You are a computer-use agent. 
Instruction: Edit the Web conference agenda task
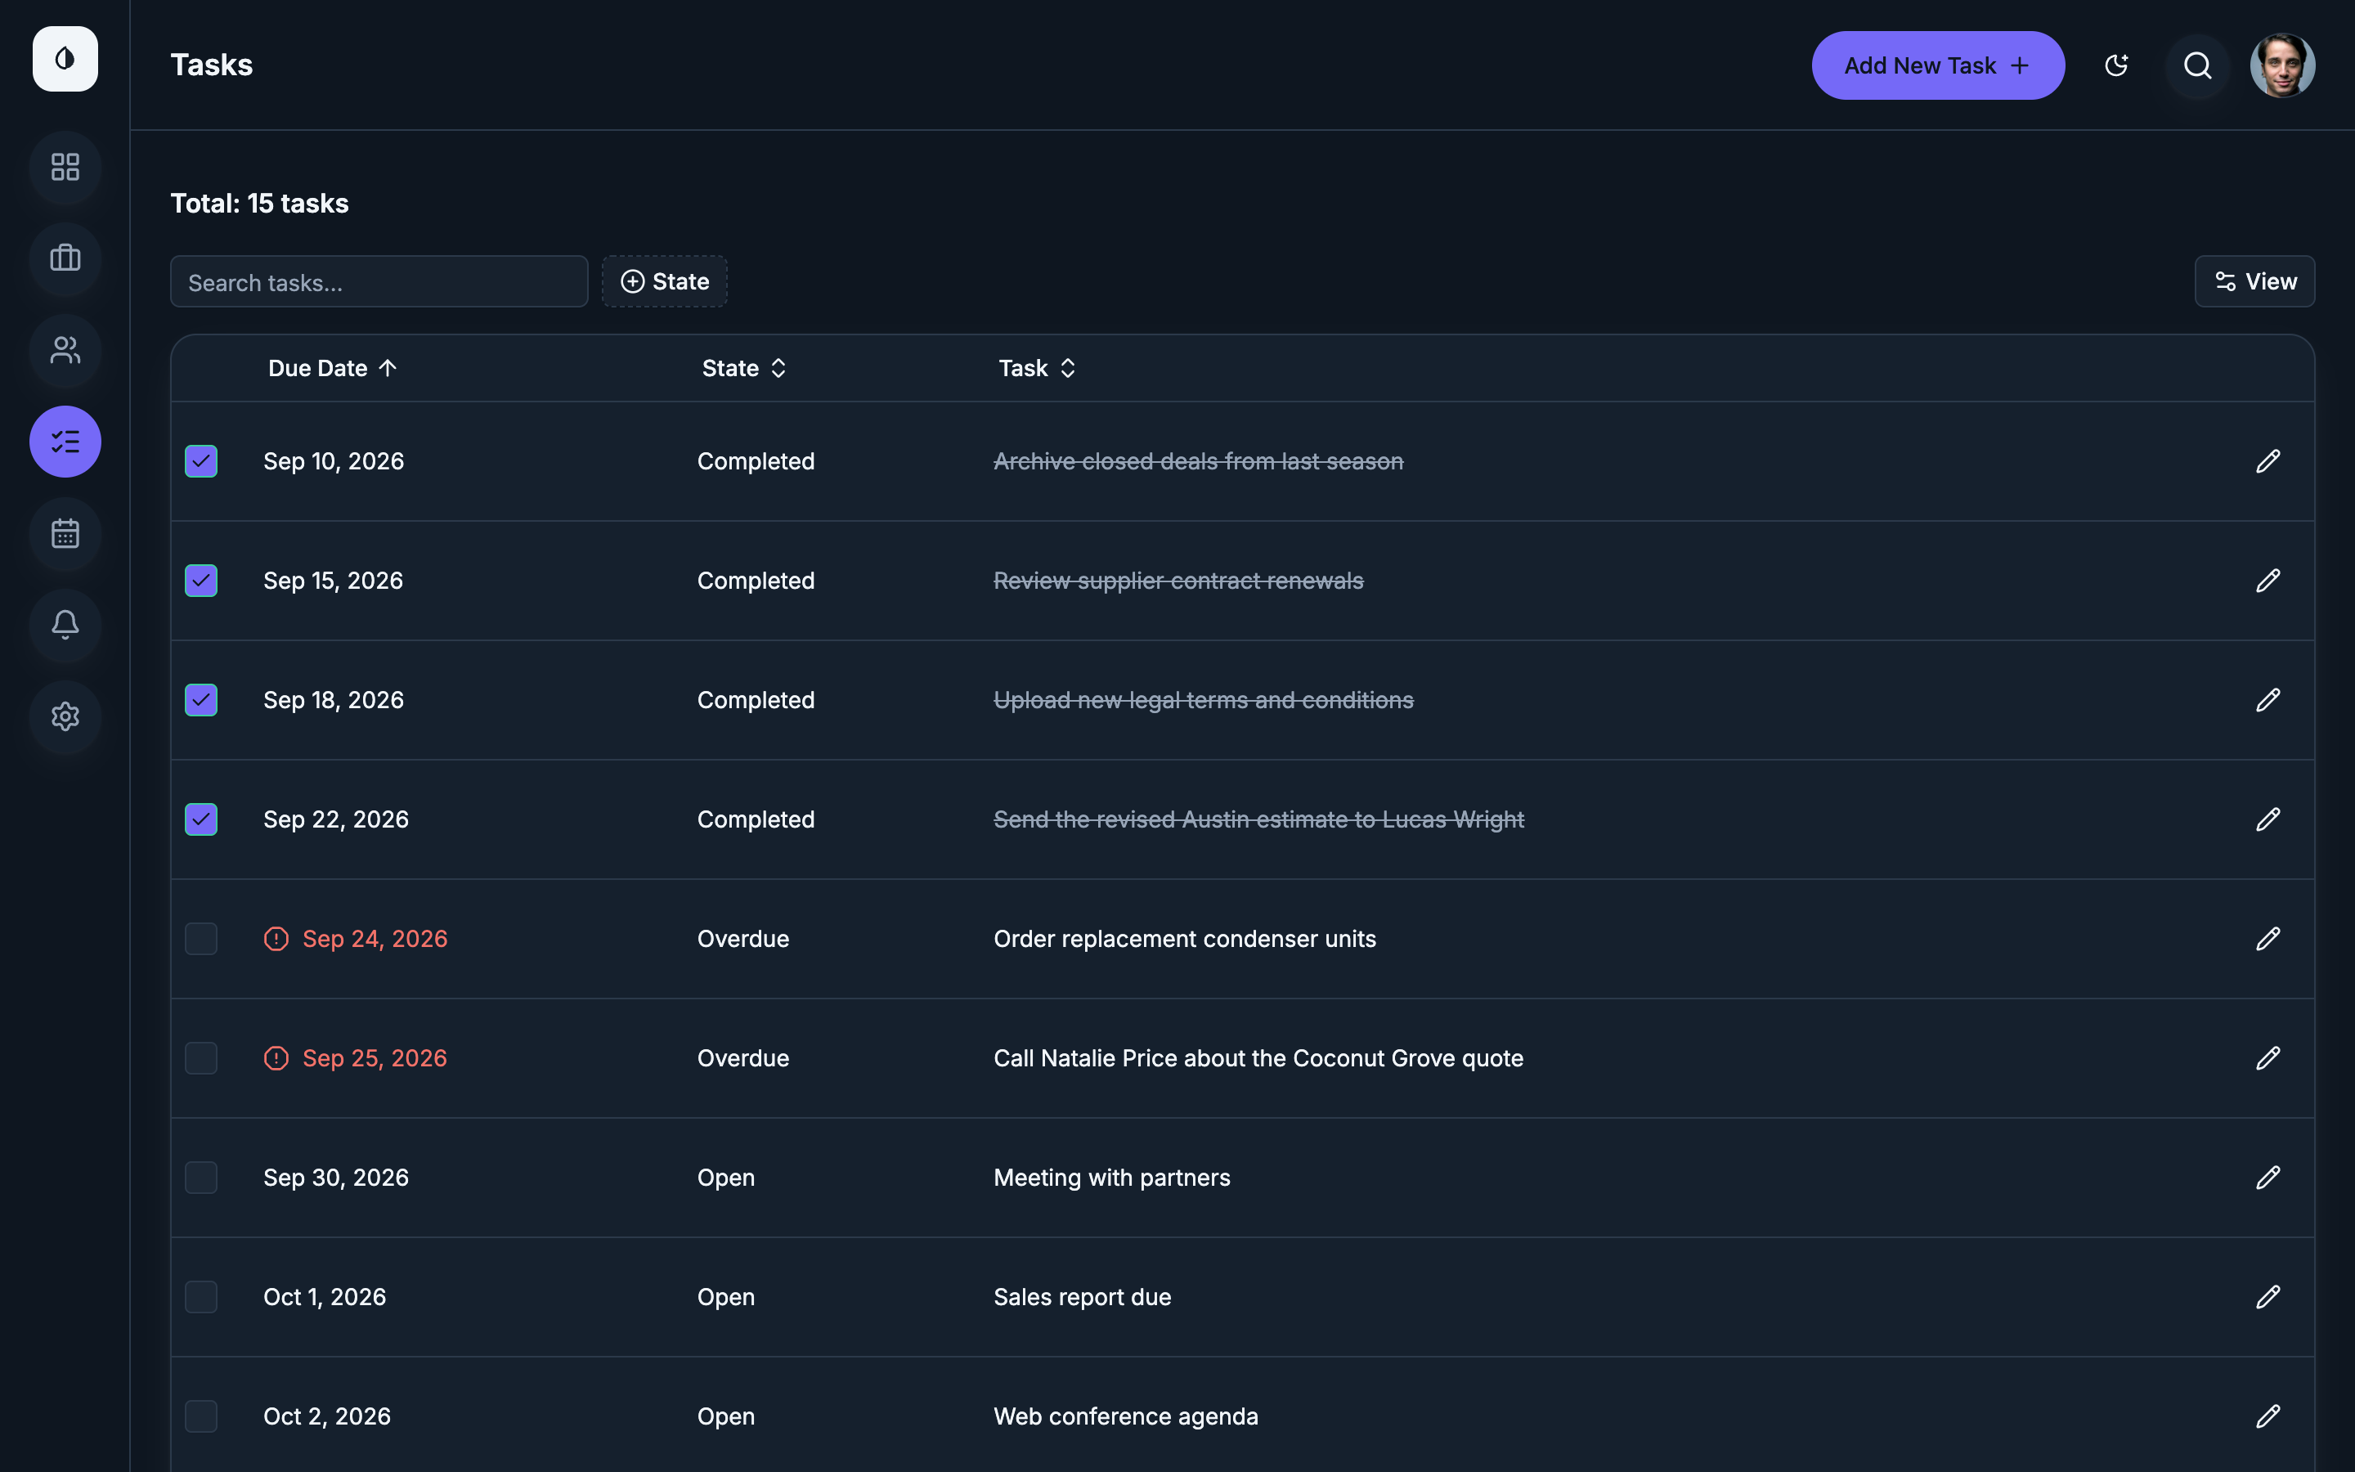tap(2268, 1416)
